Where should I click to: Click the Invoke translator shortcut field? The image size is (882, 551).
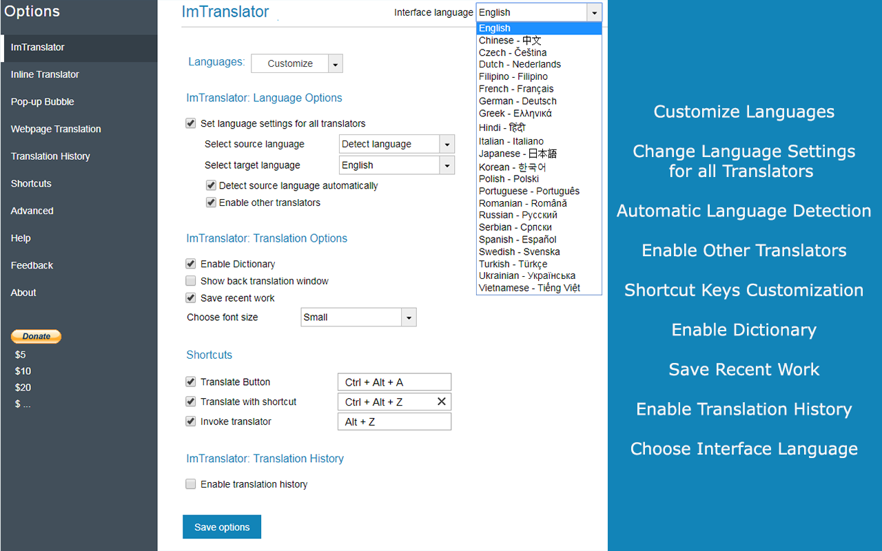[394, 422]
